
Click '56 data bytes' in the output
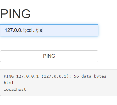[x=90, y=76]
